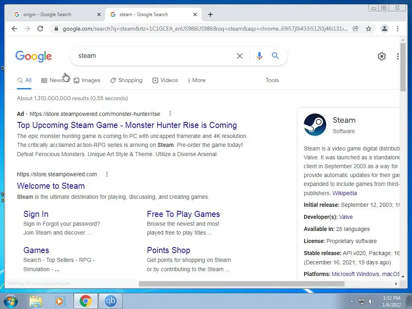
Task: Switch to Shopping results
Action: click(126, 80)
